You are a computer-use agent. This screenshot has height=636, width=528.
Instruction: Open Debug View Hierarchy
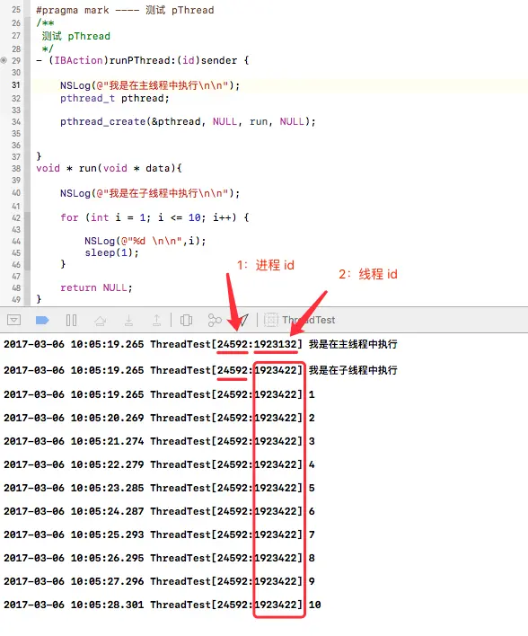tap(186, 321)
